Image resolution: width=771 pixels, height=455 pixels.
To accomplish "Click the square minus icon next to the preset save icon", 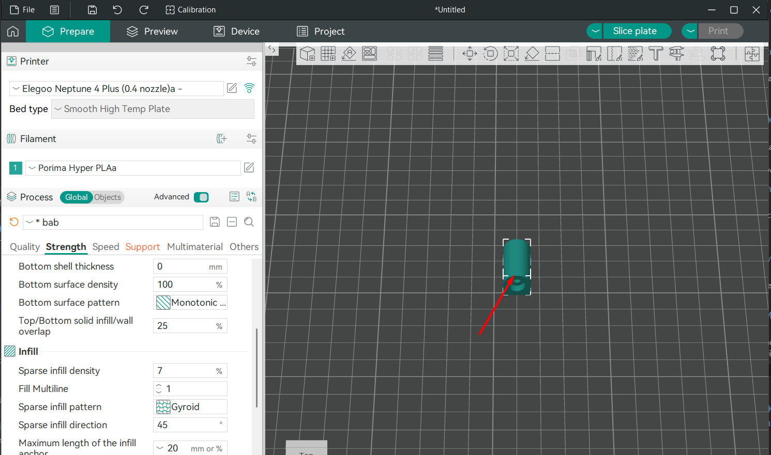I will 232,222.
